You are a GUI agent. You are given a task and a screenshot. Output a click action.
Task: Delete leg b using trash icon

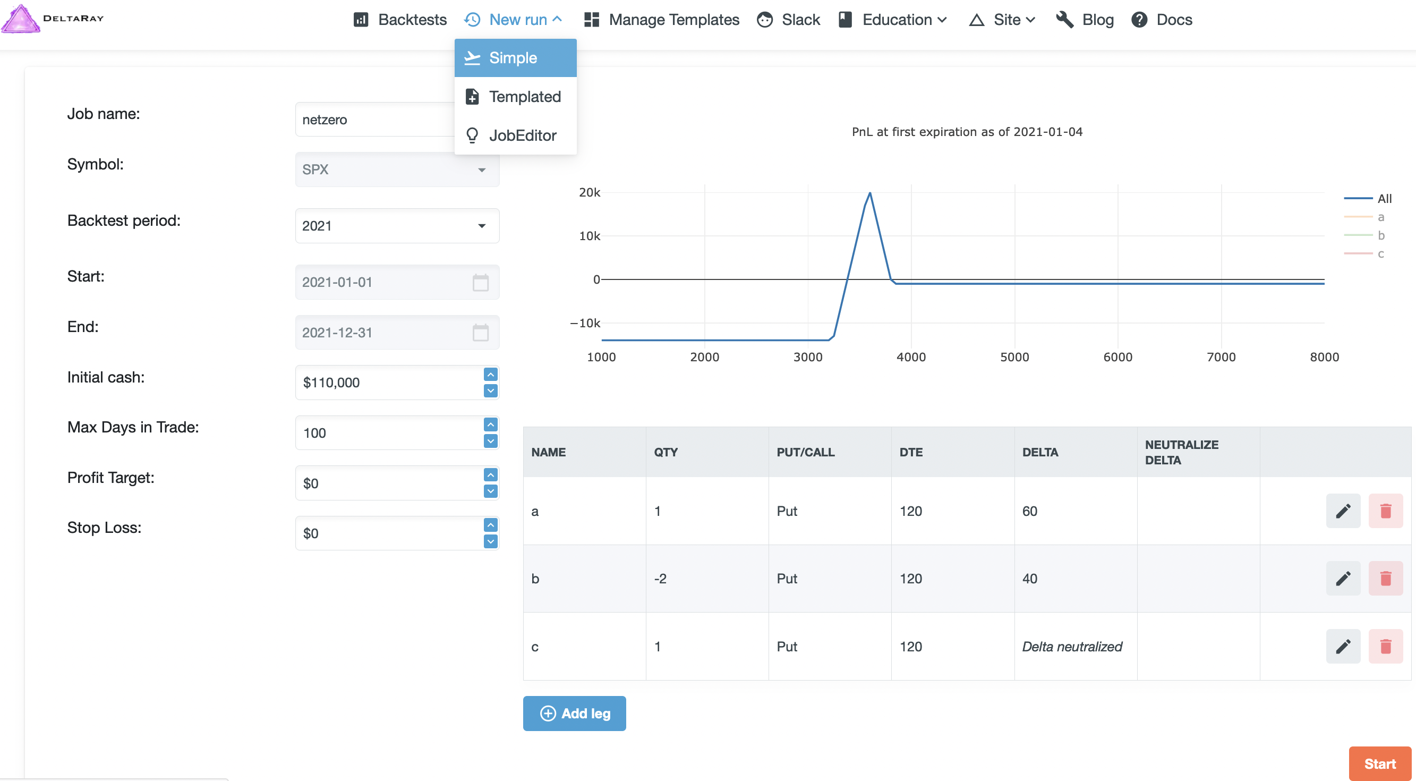coord(1385,579)
